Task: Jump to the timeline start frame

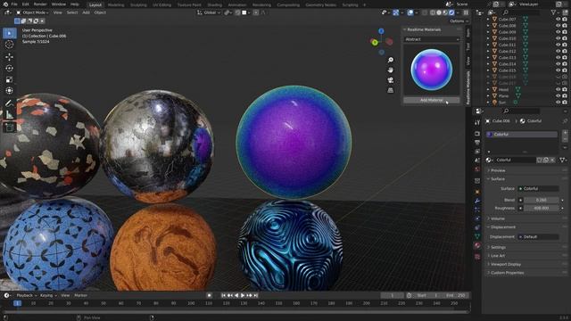Action: (x=223, y=295)
